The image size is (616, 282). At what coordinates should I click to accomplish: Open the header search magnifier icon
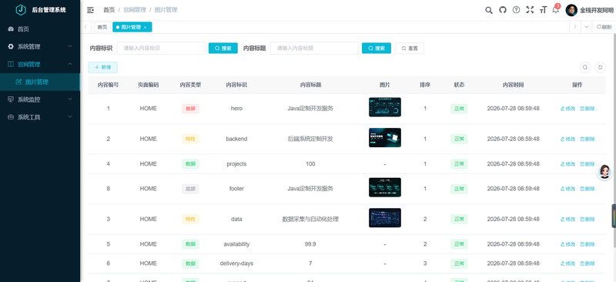(x=489, y=10)
